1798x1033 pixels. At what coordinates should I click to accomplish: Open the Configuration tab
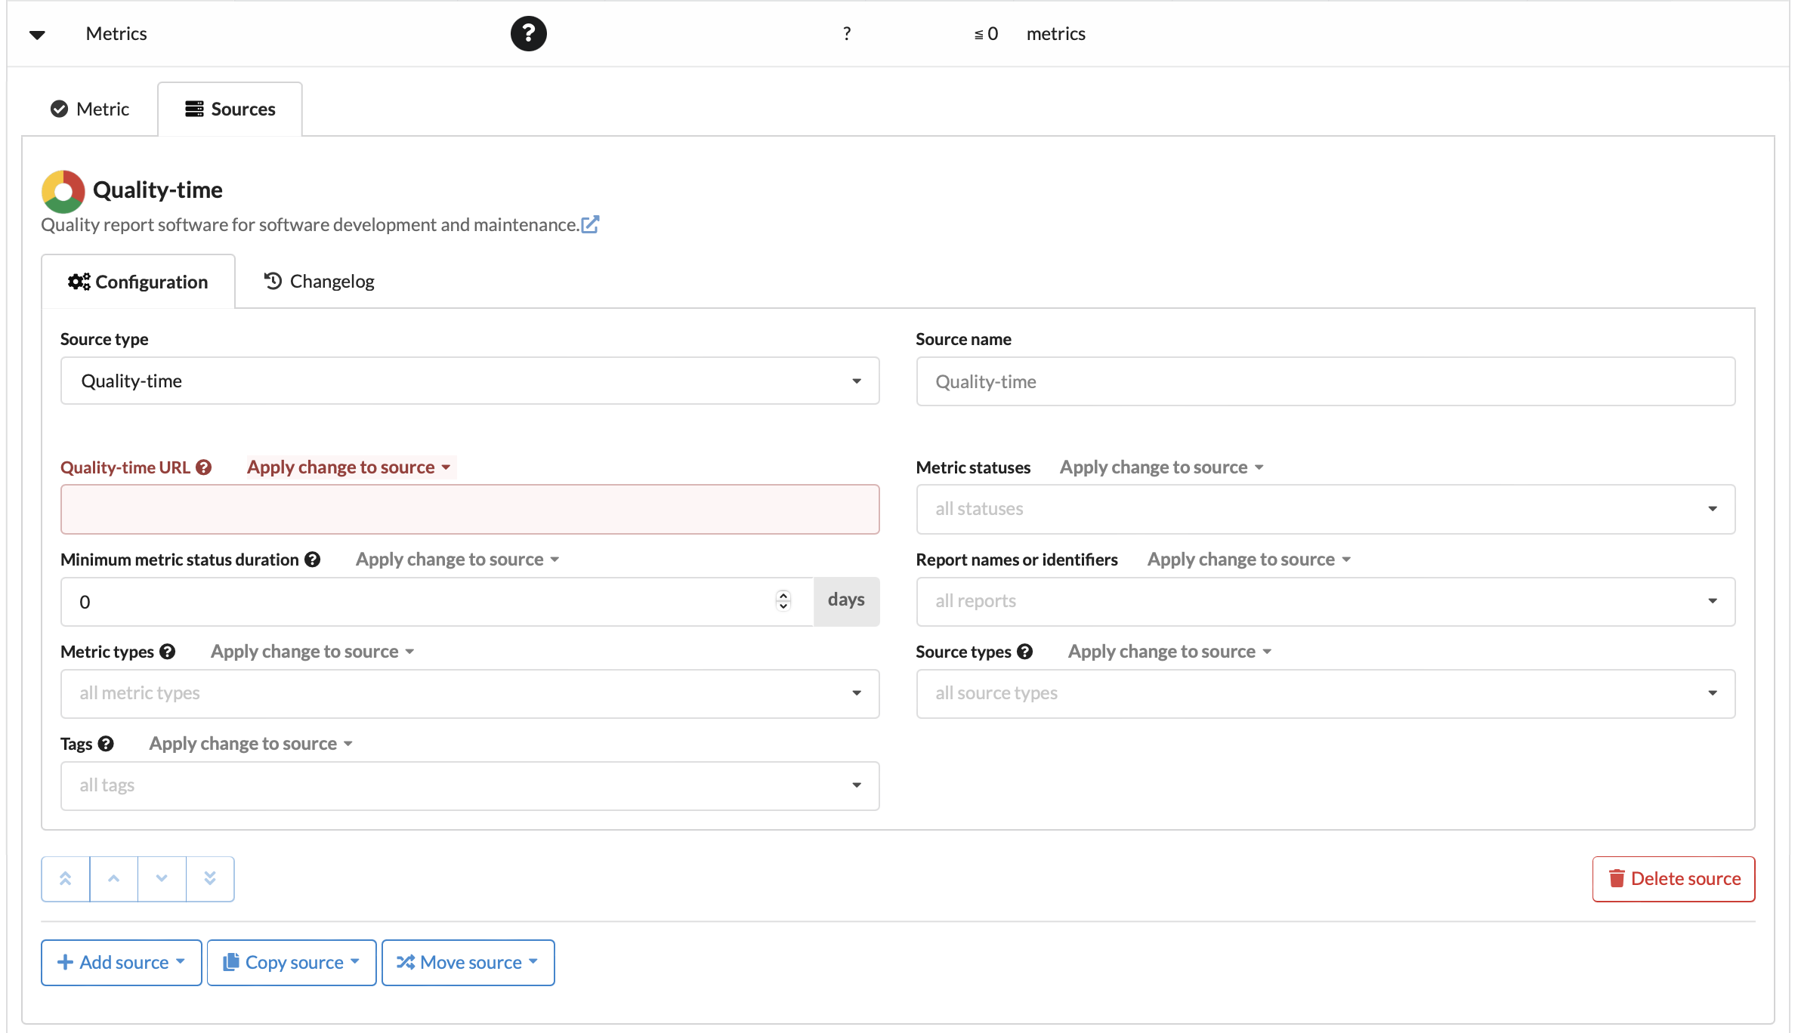click(138, 282)
